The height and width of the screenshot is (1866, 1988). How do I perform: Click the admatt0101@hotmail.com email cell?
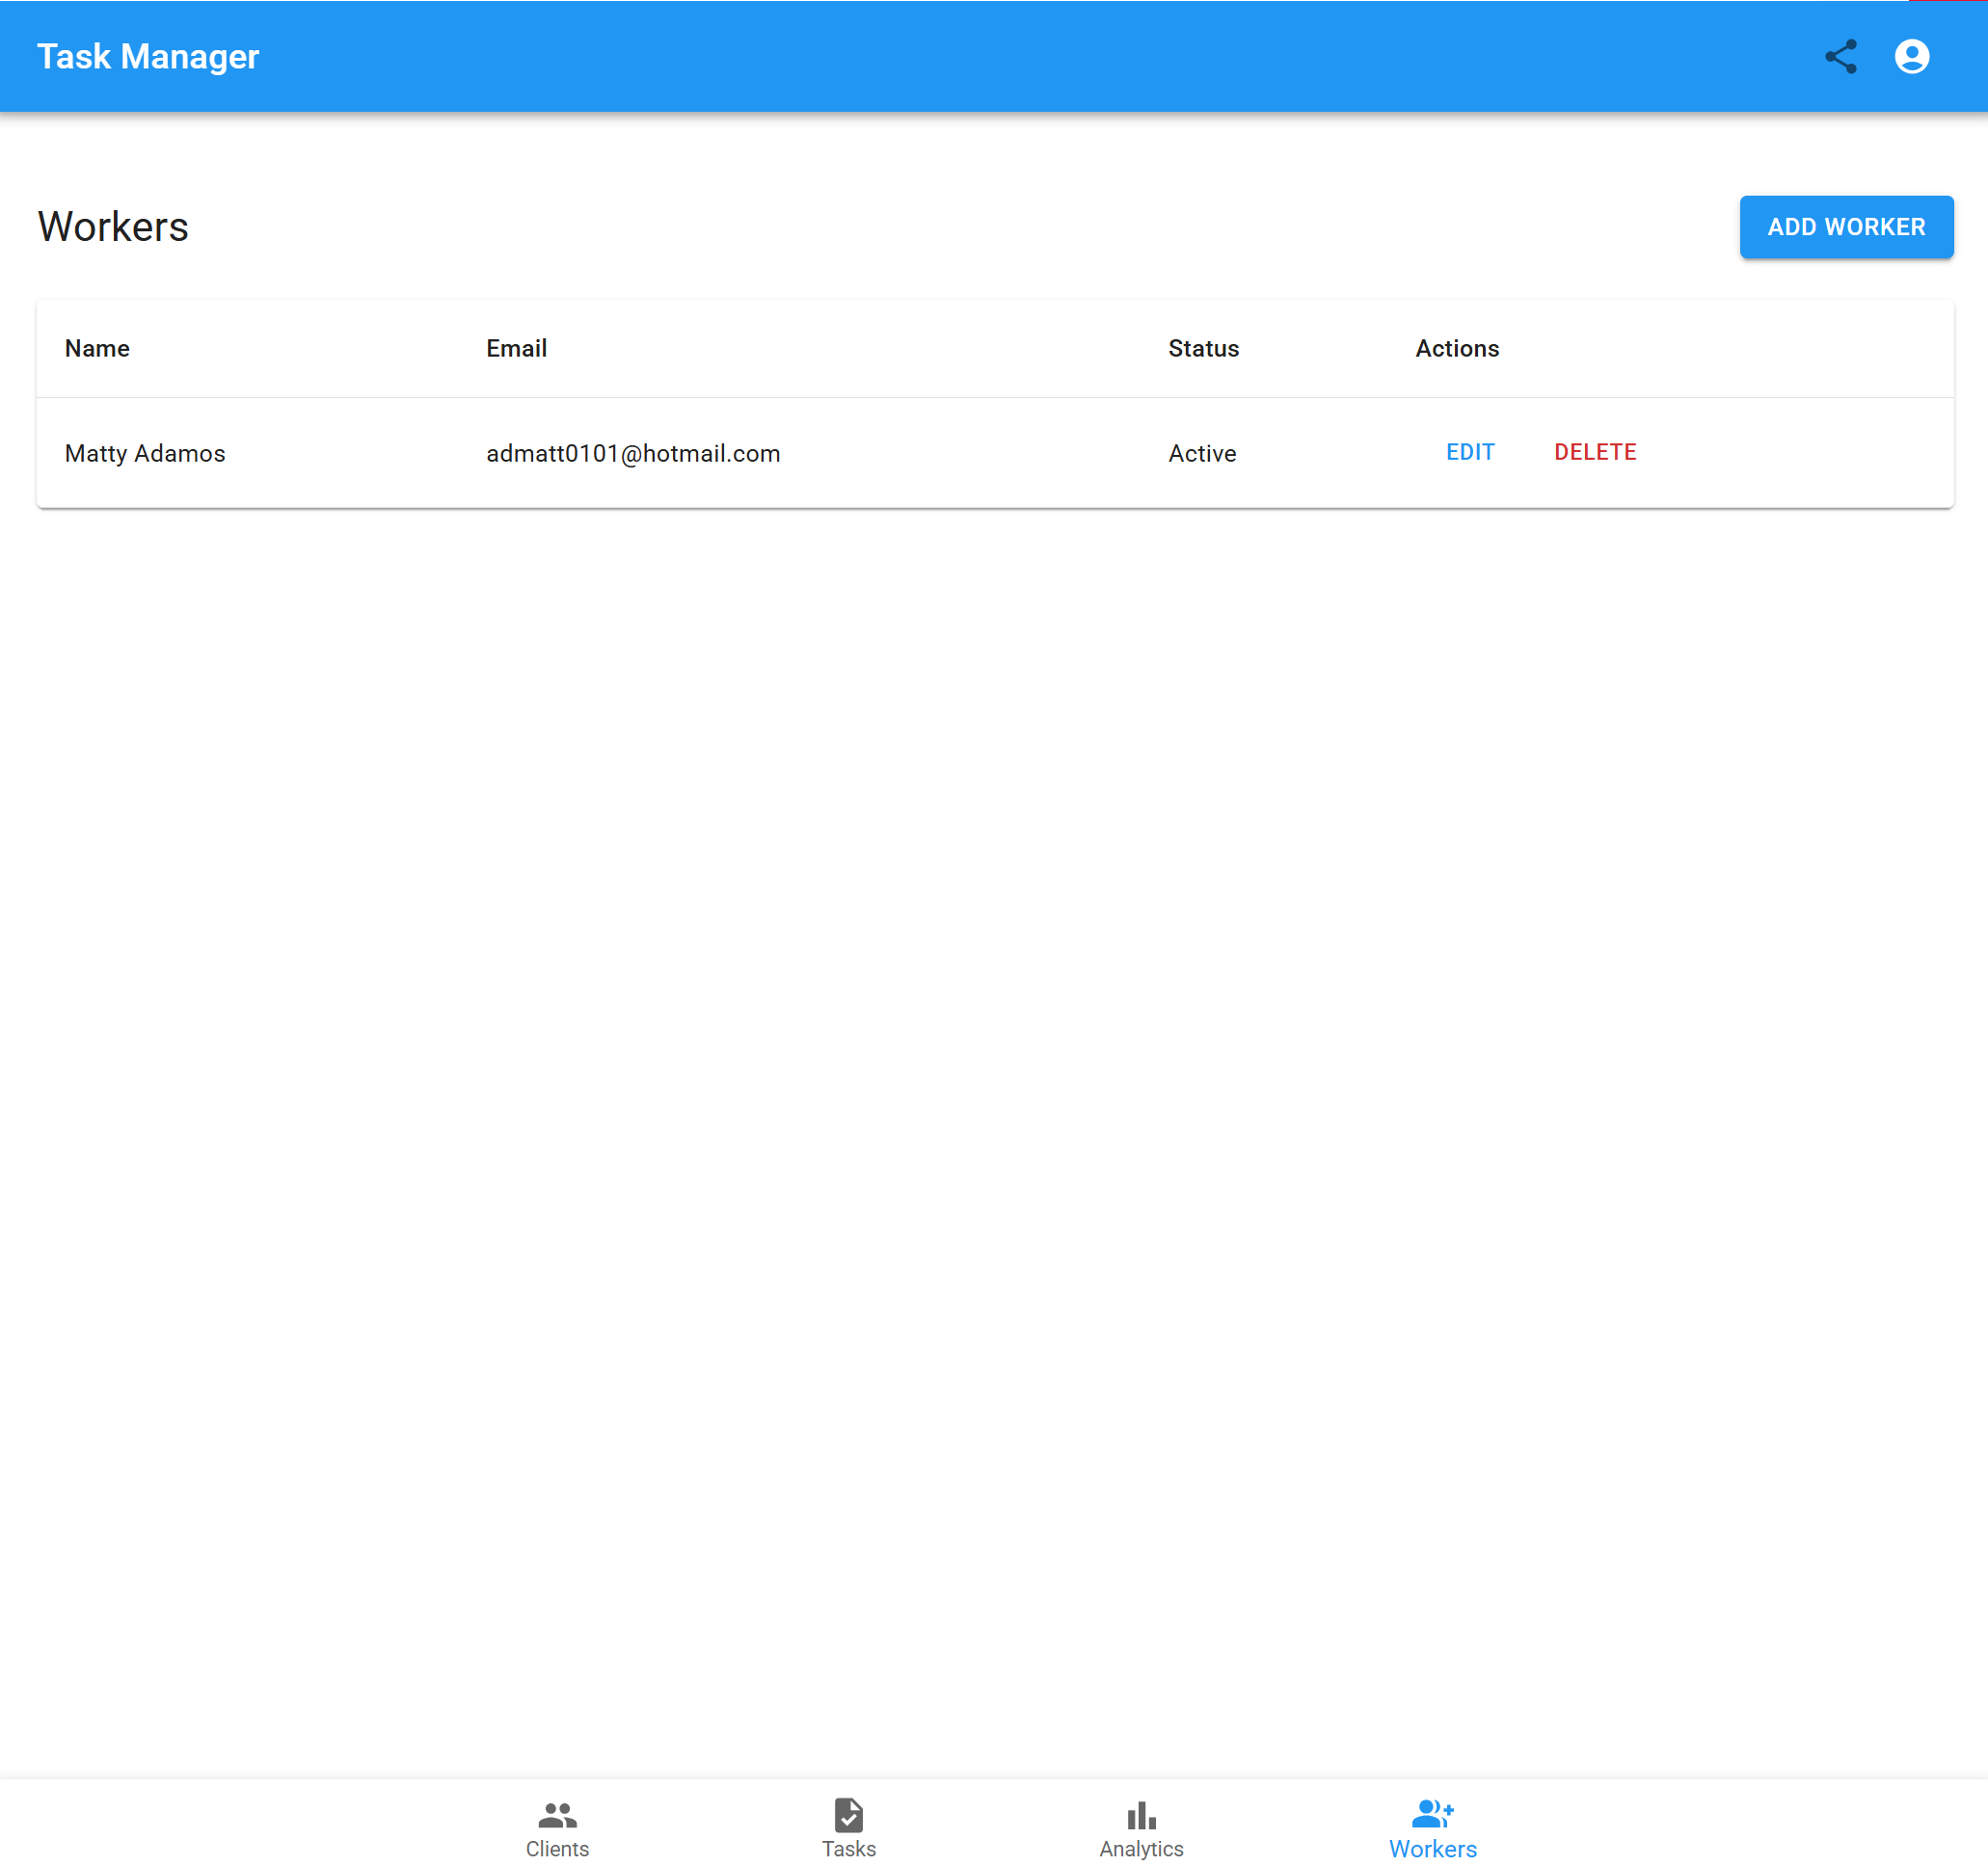[633, 453]
